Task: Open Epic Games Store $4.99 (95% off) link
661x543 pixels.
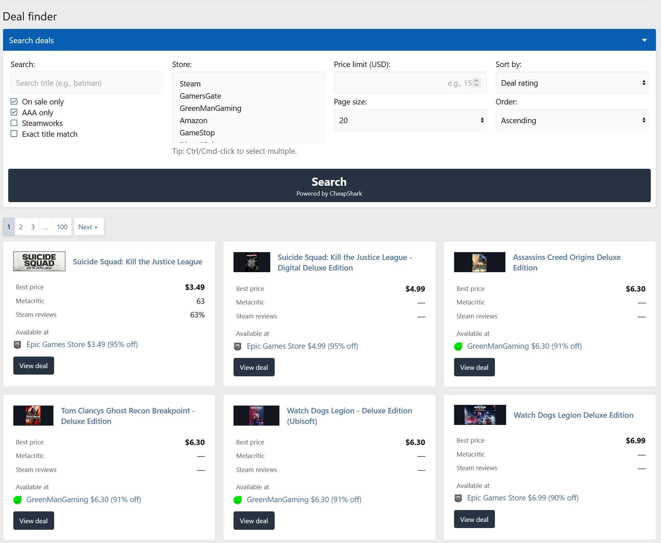Action: click(302, 346)
